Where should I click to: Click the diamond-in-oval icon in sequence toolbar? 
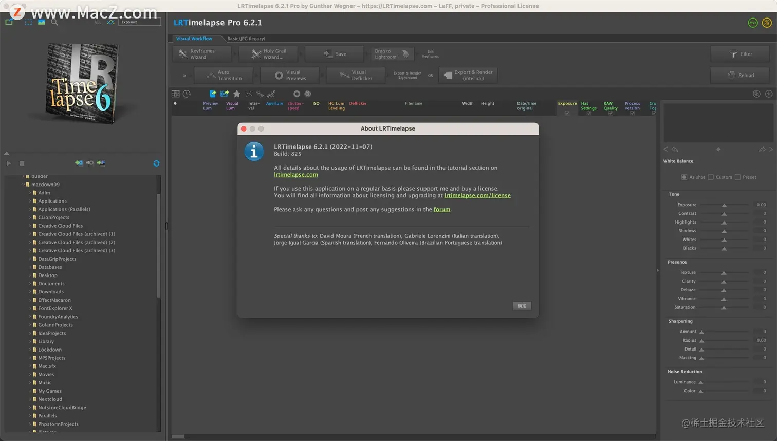[x=308, y=94]
